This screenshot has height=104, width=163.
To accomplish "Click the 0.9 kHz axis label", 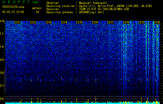I will tap(2, 60).
